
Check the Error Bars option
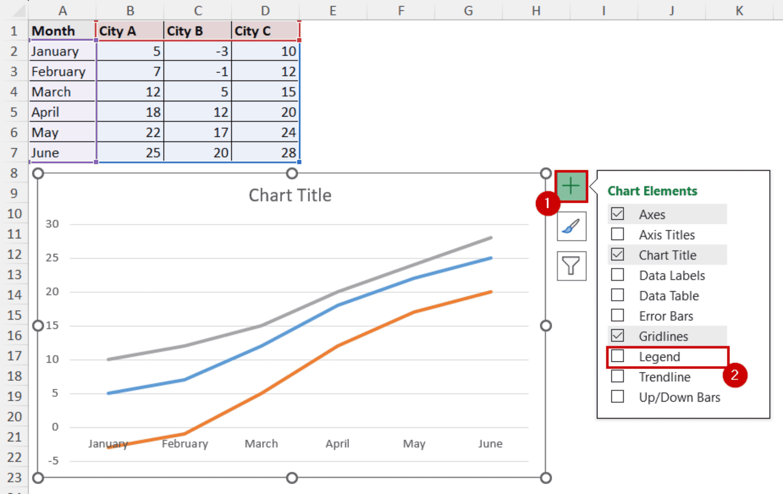[618, 316]
